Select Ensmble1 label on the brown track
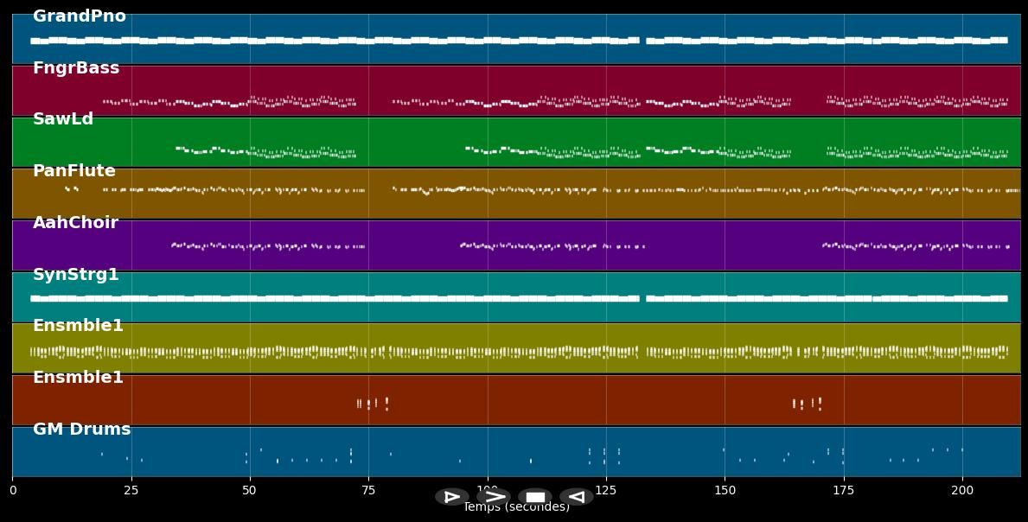Viewport: 1028px width, 522px height. (78, 378)
